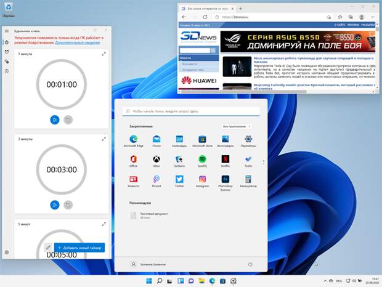Open the red News app tile
Viewport: 382px width, 287px height.
[133, 181]
